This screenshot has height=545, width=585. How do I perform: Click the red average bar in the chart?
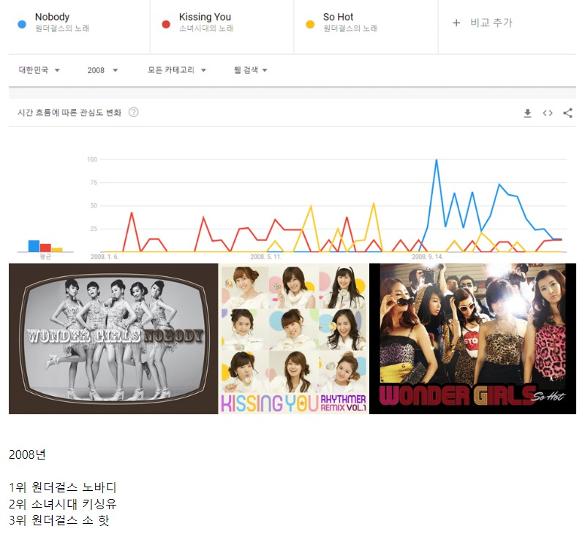[x=45, y=248]
